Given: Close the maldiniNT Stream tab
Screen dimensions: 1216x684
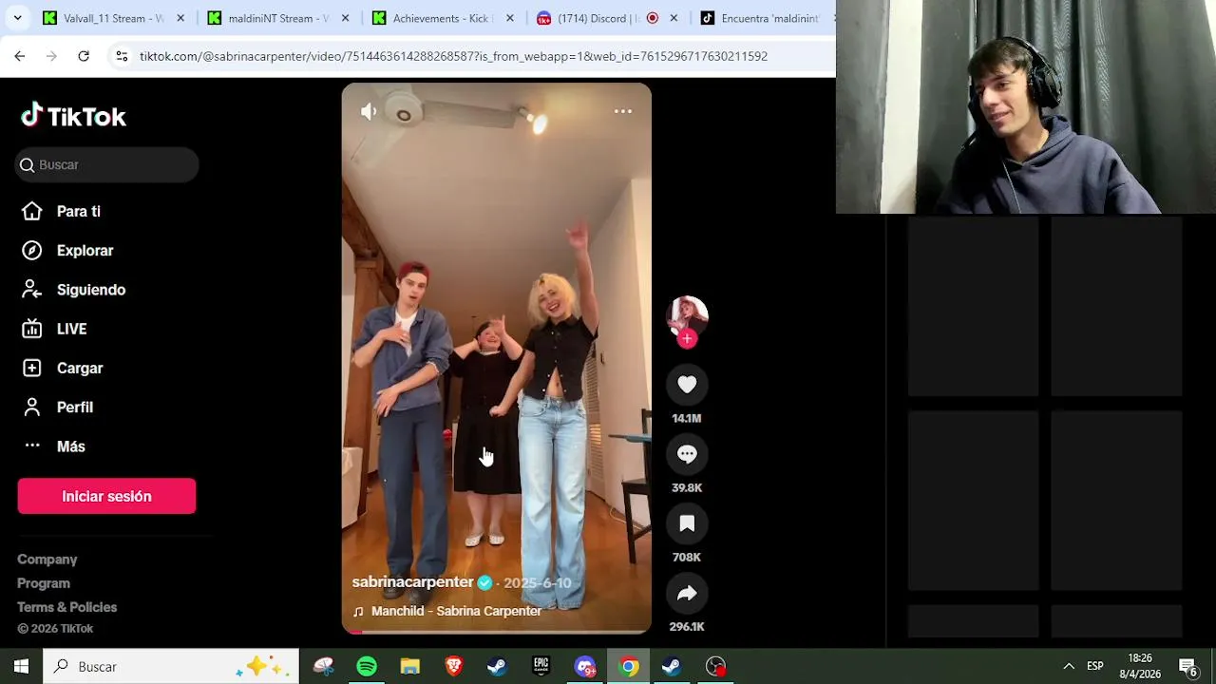Looking at the screenshot, I should 345,18.
